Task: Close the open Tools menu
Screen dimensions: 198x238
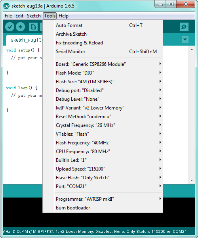Action: click(49, 16)
